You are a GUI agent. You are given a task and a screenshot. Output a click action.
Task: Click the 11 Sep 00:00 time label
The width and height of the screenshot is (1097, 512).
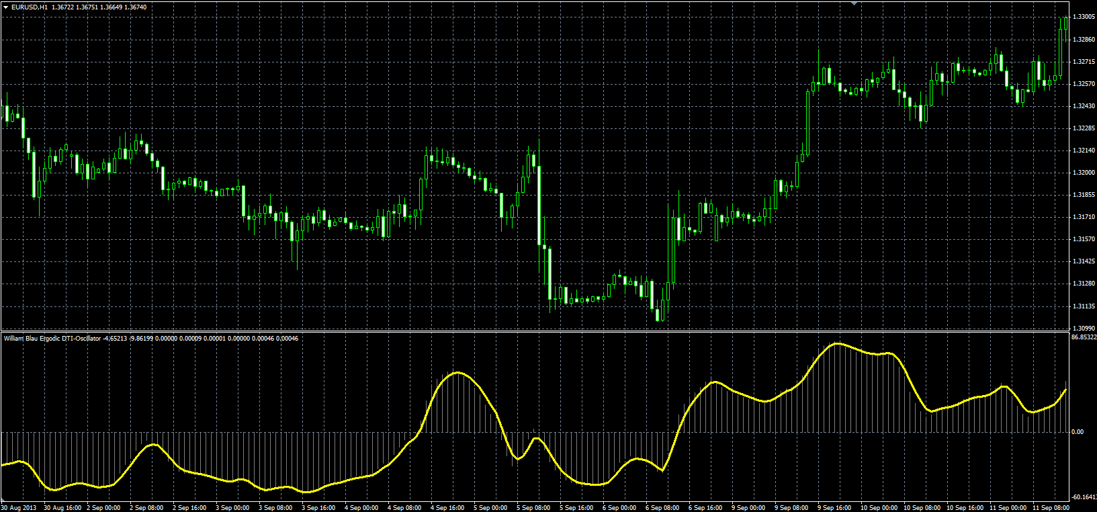click(1008, 508)
